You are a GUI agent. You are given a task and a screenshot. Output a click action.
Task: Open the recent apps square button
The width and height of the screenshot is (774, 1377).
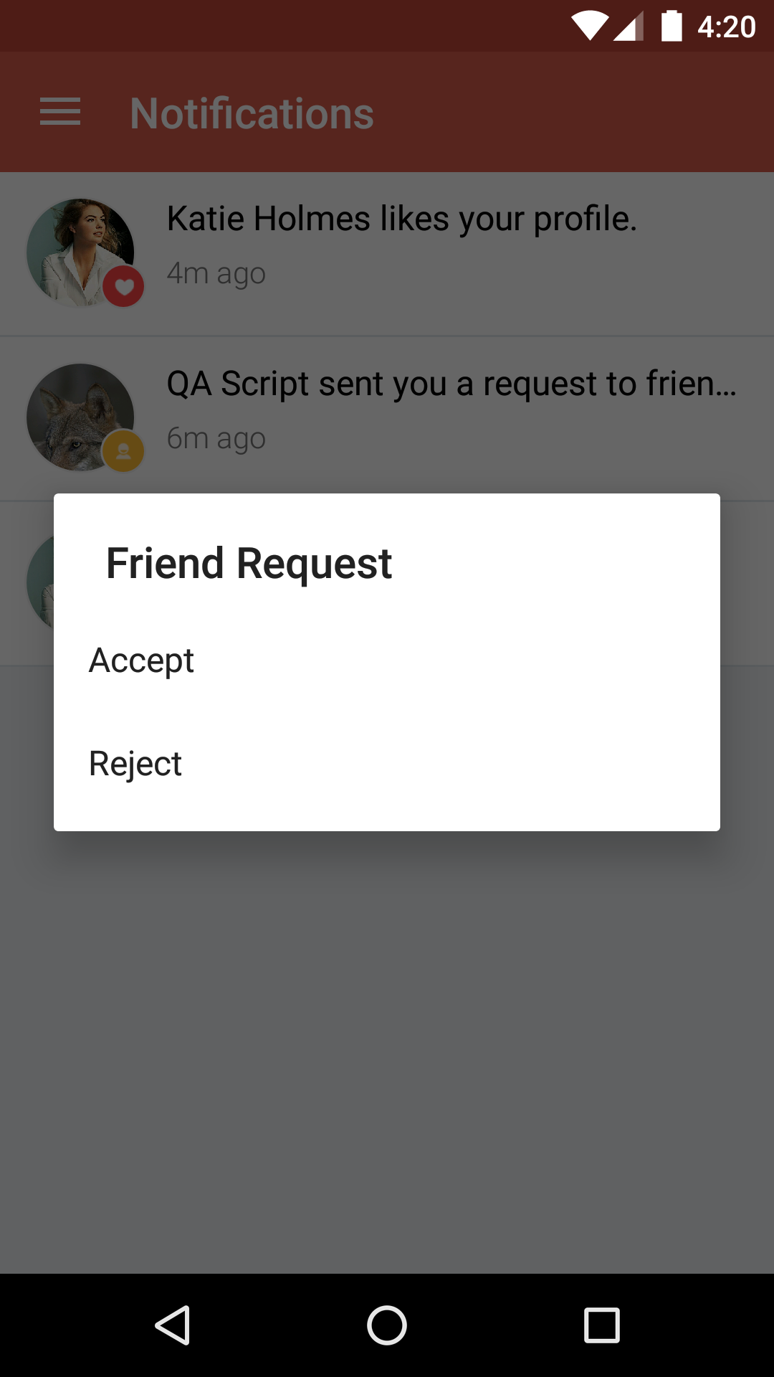pyautogui.click(x=602, y=1325)
